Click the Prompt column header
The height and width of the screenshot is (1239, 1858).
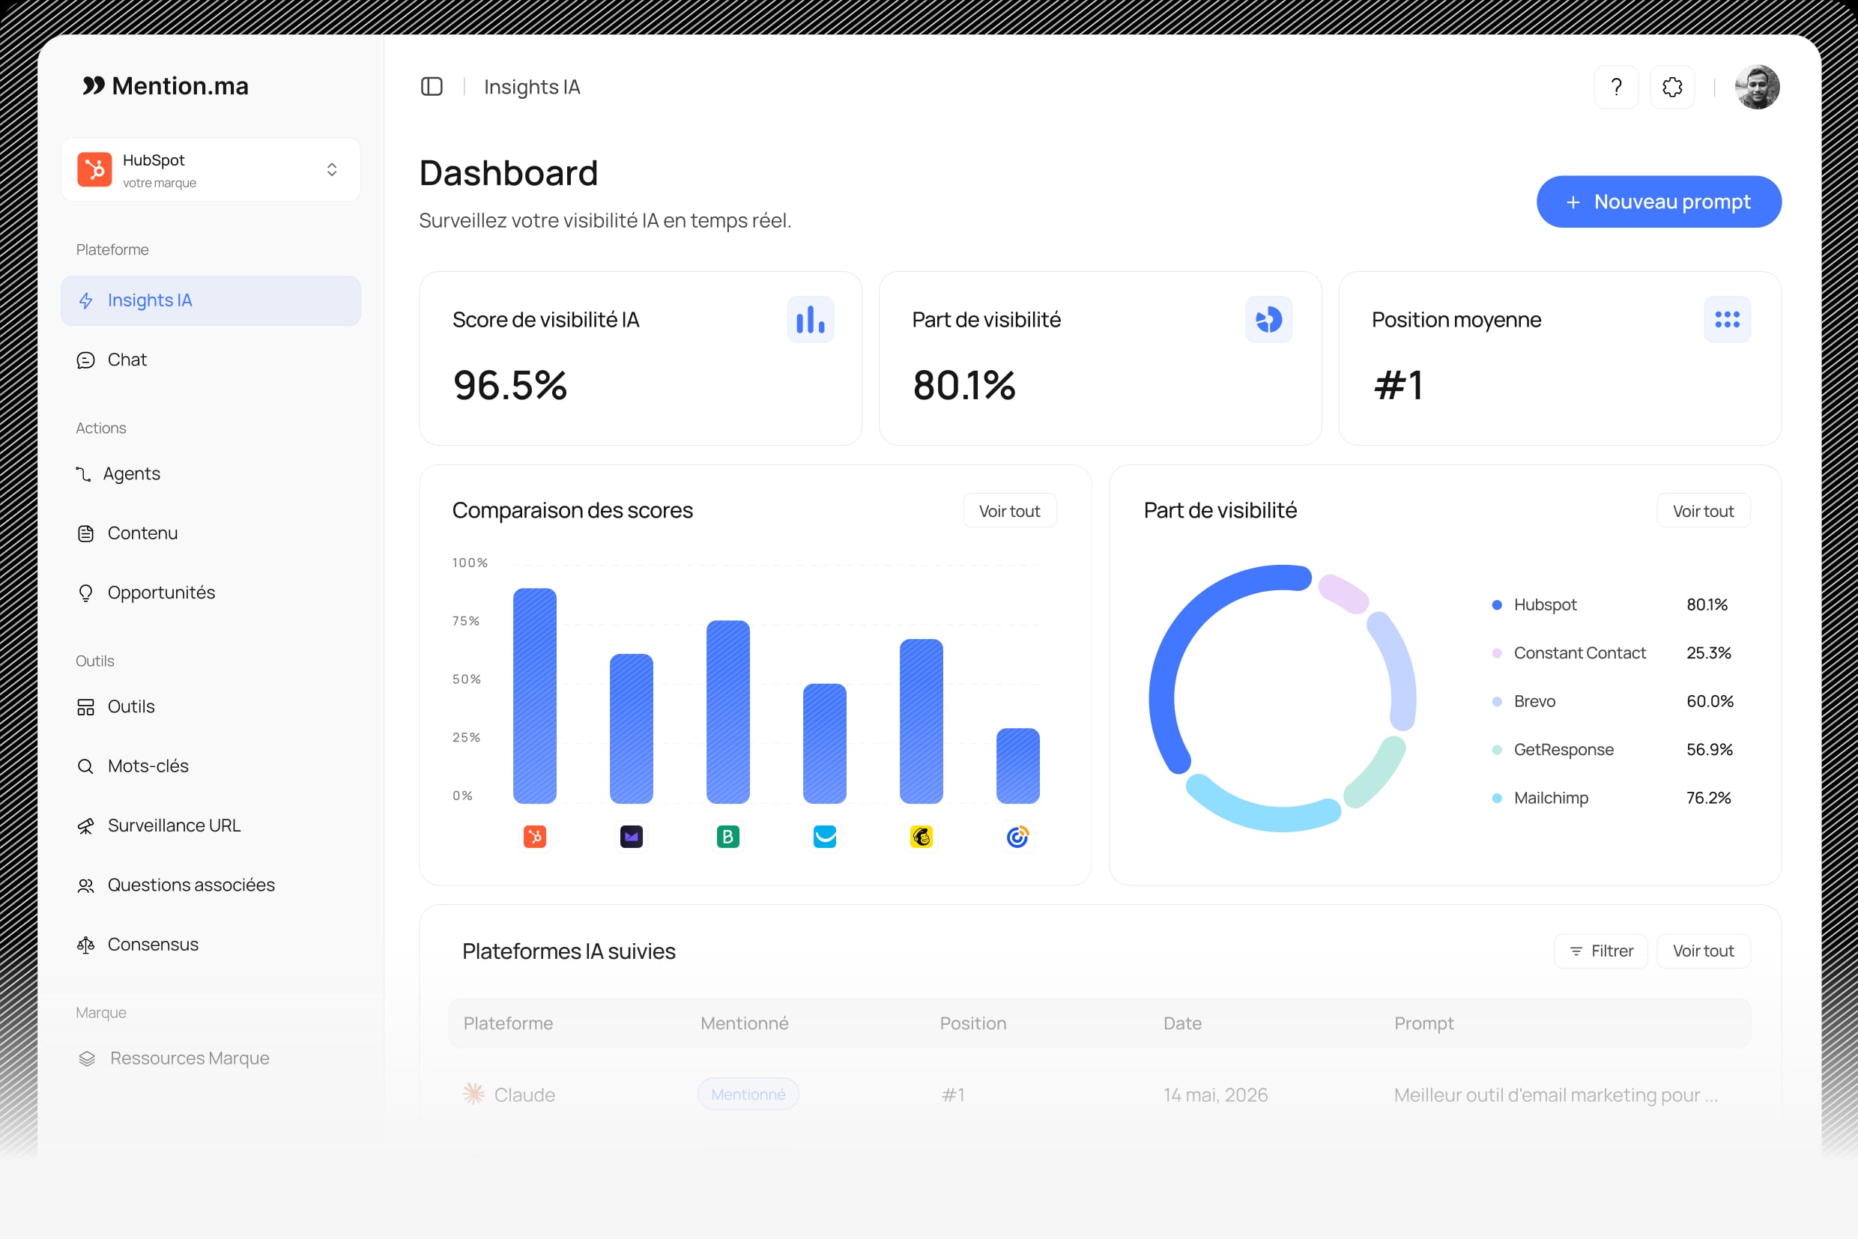click(1423, 1023)
